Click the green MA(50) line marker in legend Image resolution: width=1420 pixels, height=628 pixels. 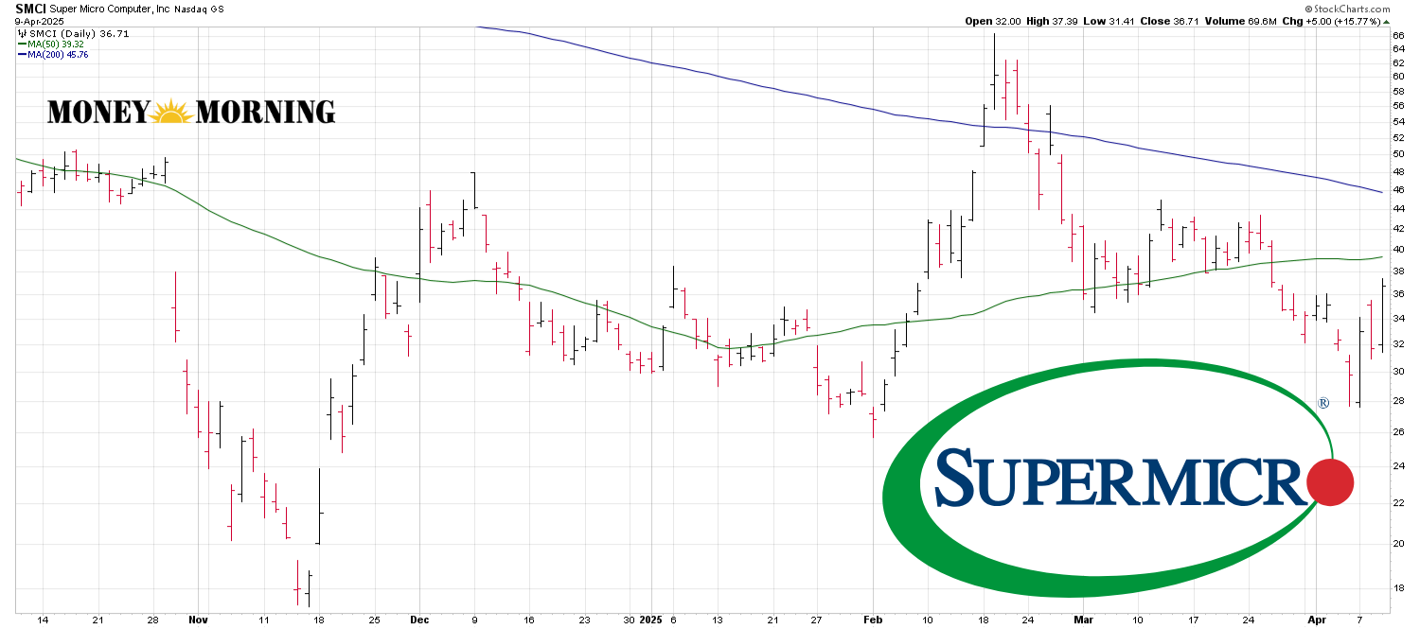pyautogui.click(x=22, y=44)
